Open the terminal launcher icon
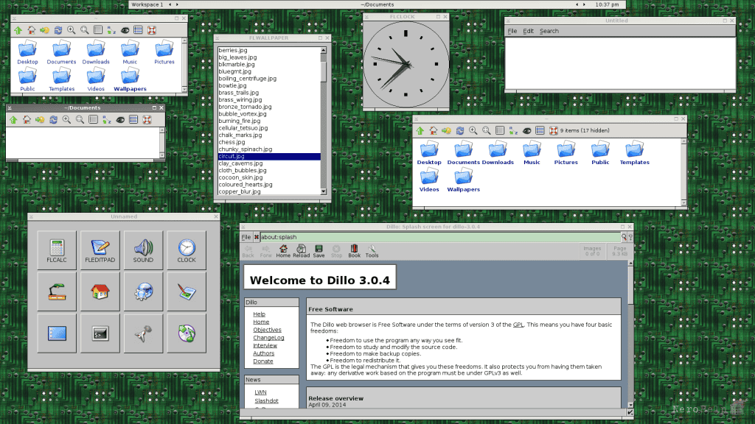Screen dimensions: 755x424 [x=100, y=333]
